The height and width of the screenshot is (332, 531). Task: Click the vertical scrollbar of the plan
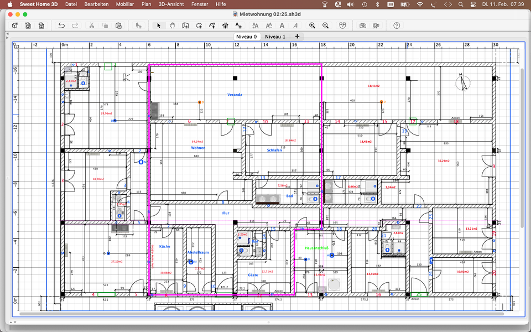click(x=522, y=147)
